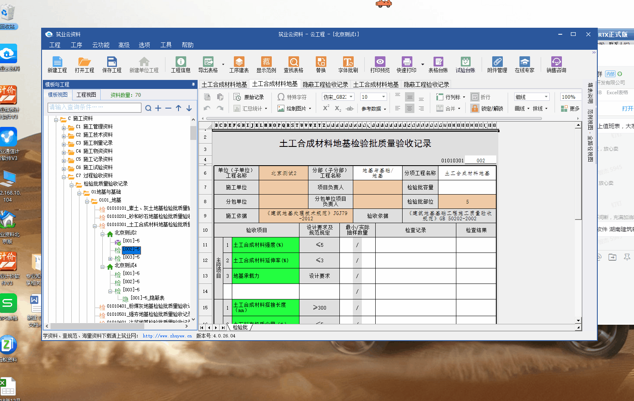Screen dimensions: 634x401
Task: Expand the C1 施工管理资料 tree node
Action: tap(64, 127)
